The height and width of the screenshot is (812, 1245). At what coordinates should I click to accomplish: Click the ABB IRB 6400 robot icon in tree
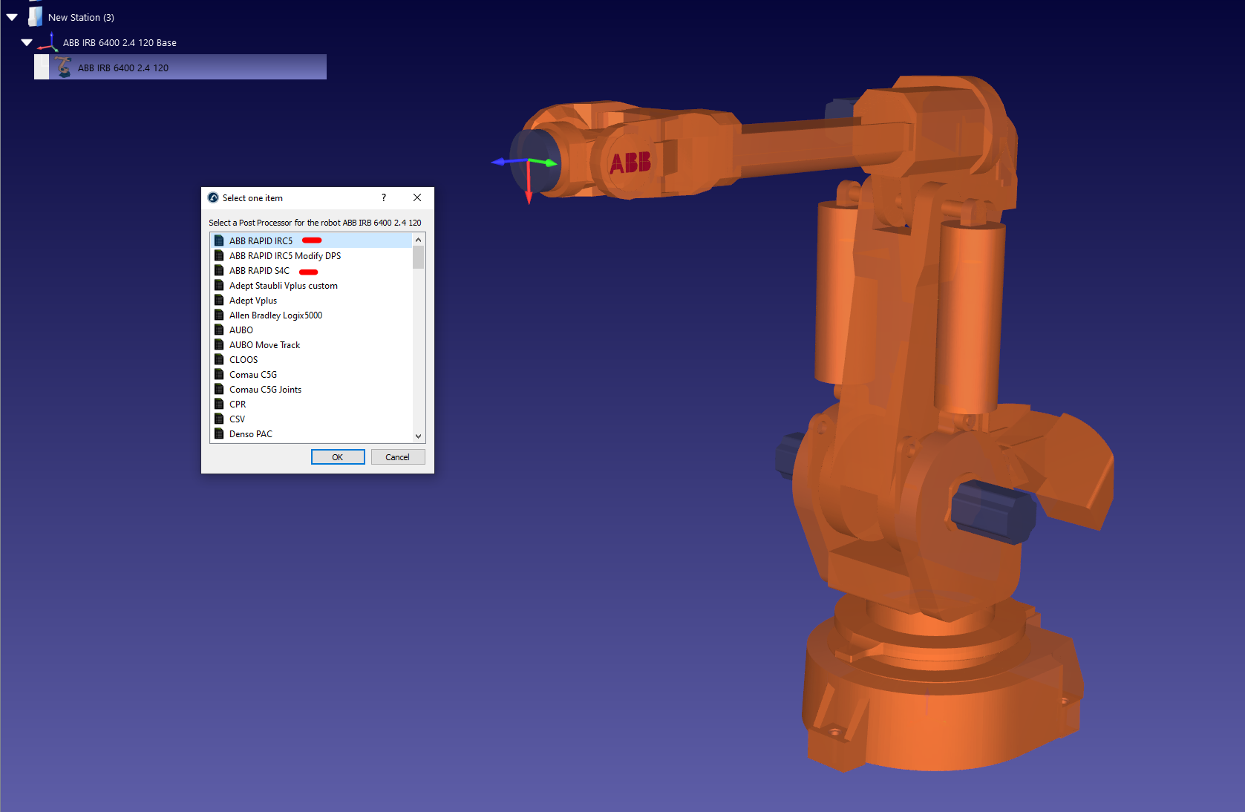[x=63, y=68]
